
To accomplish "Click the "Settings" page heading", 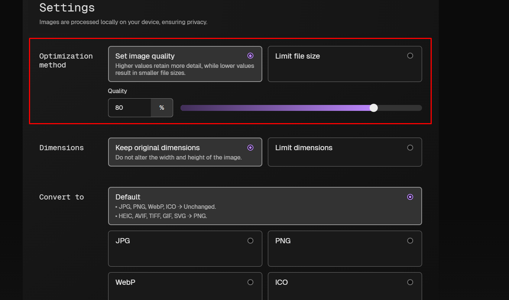I will tap(67, 8).
